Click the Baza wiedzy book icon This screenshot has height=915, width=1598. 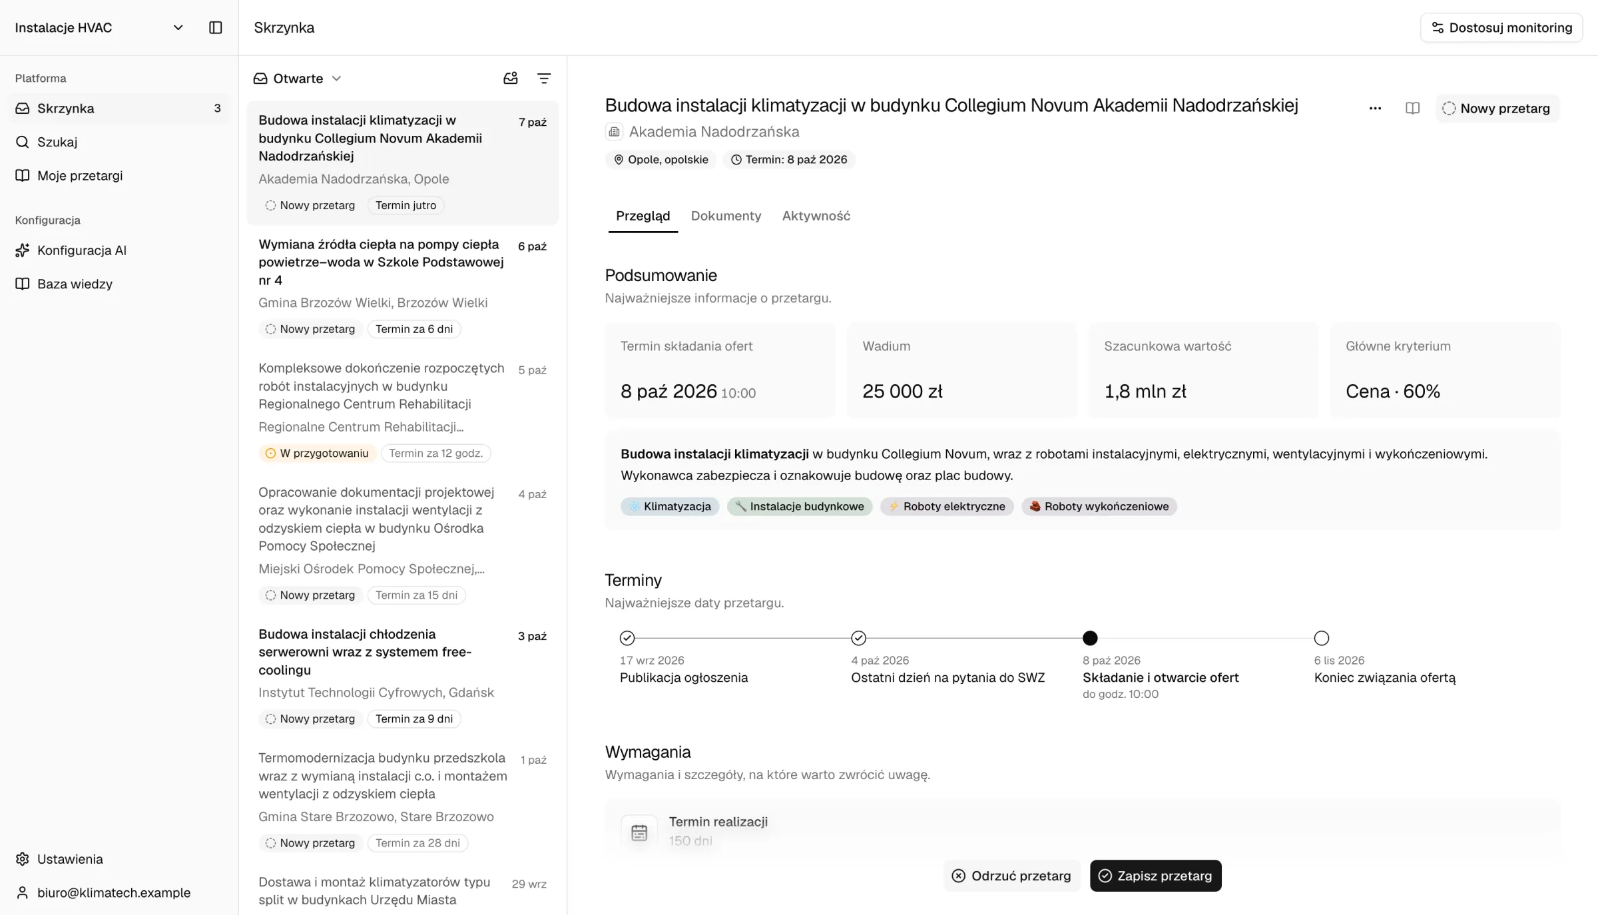point(23,284)
